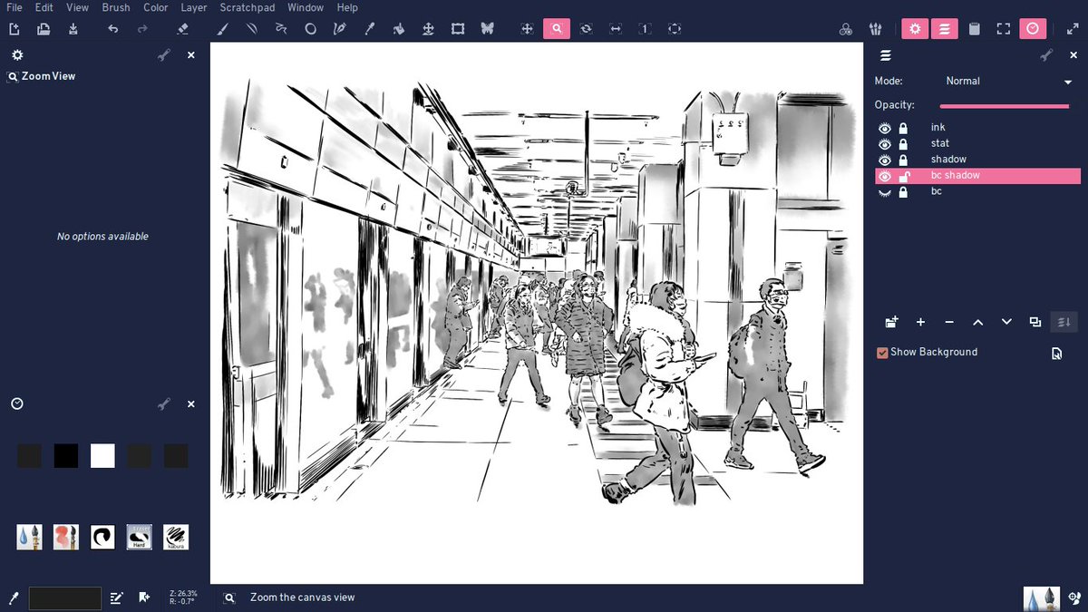Open the Layer menu
The image size is (1088, 612).
(194, 7)
